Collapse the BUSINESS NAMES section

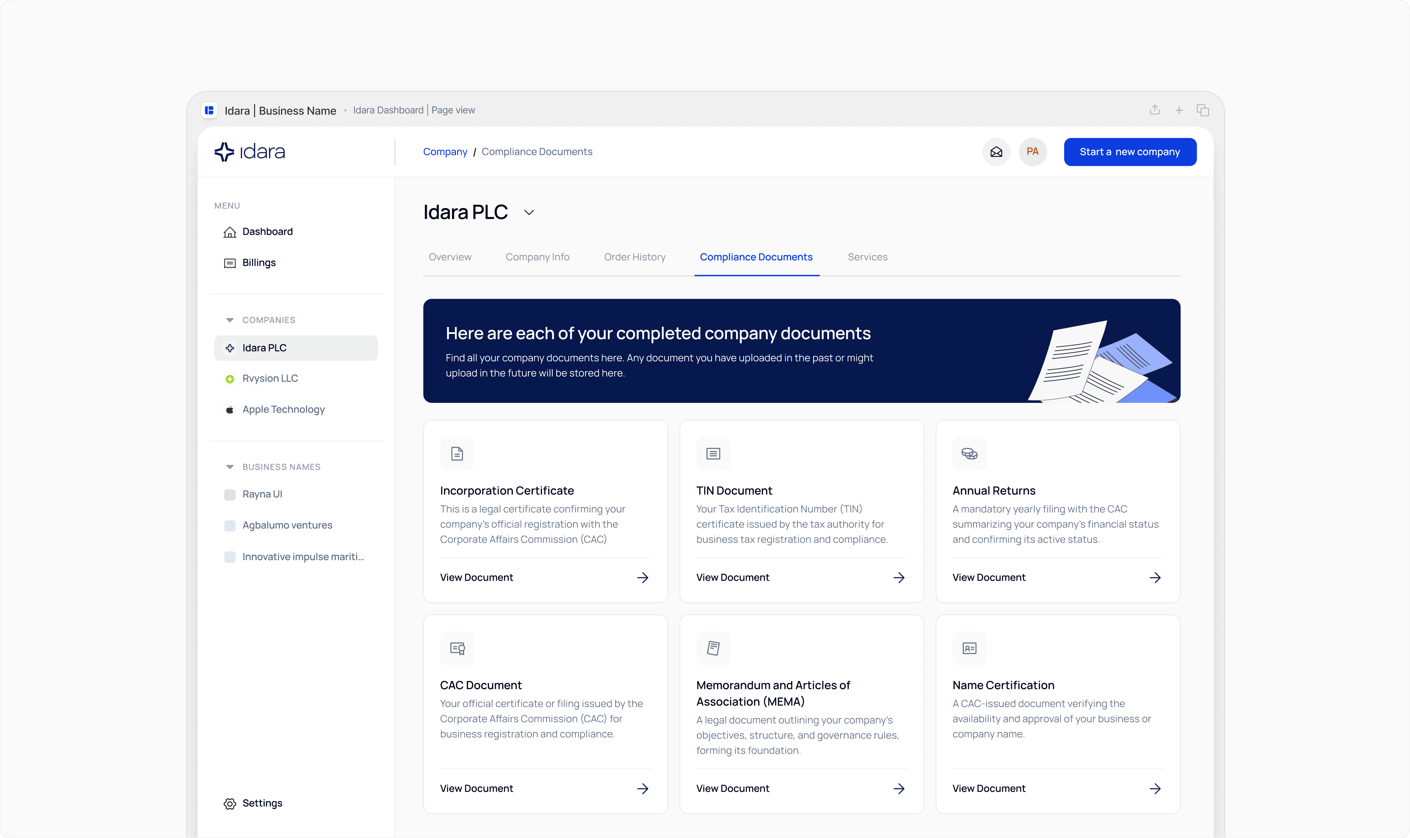coord(230,467)
